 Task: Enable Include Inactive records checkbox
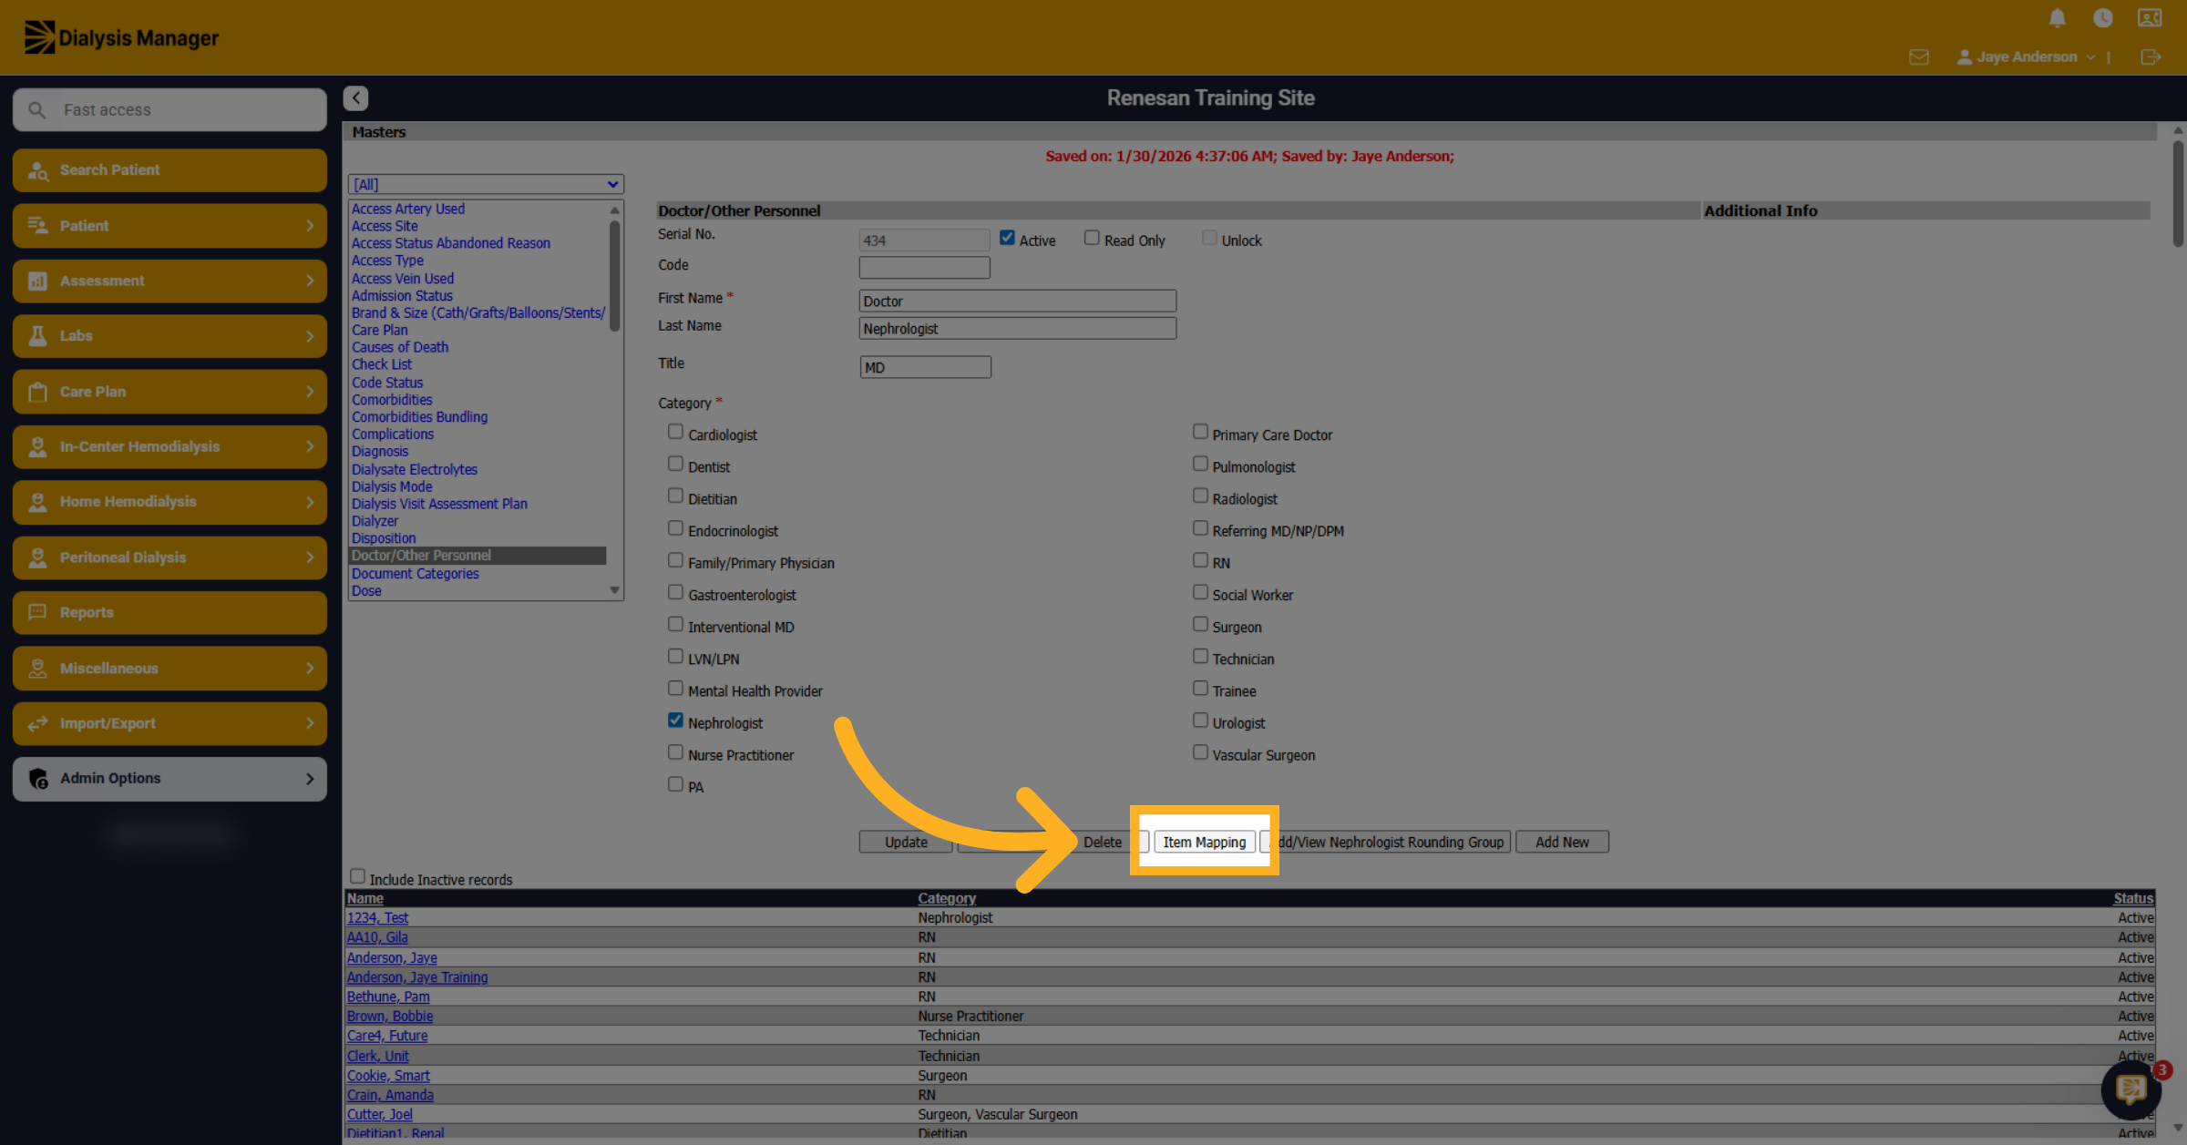[x=357, y=876]
